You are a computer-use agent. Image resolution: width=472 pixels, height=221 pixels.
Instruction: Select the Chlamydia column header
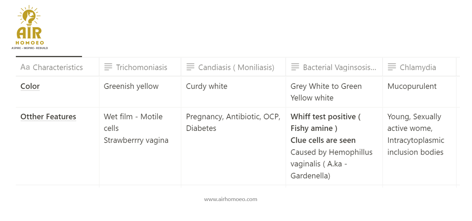419,67
